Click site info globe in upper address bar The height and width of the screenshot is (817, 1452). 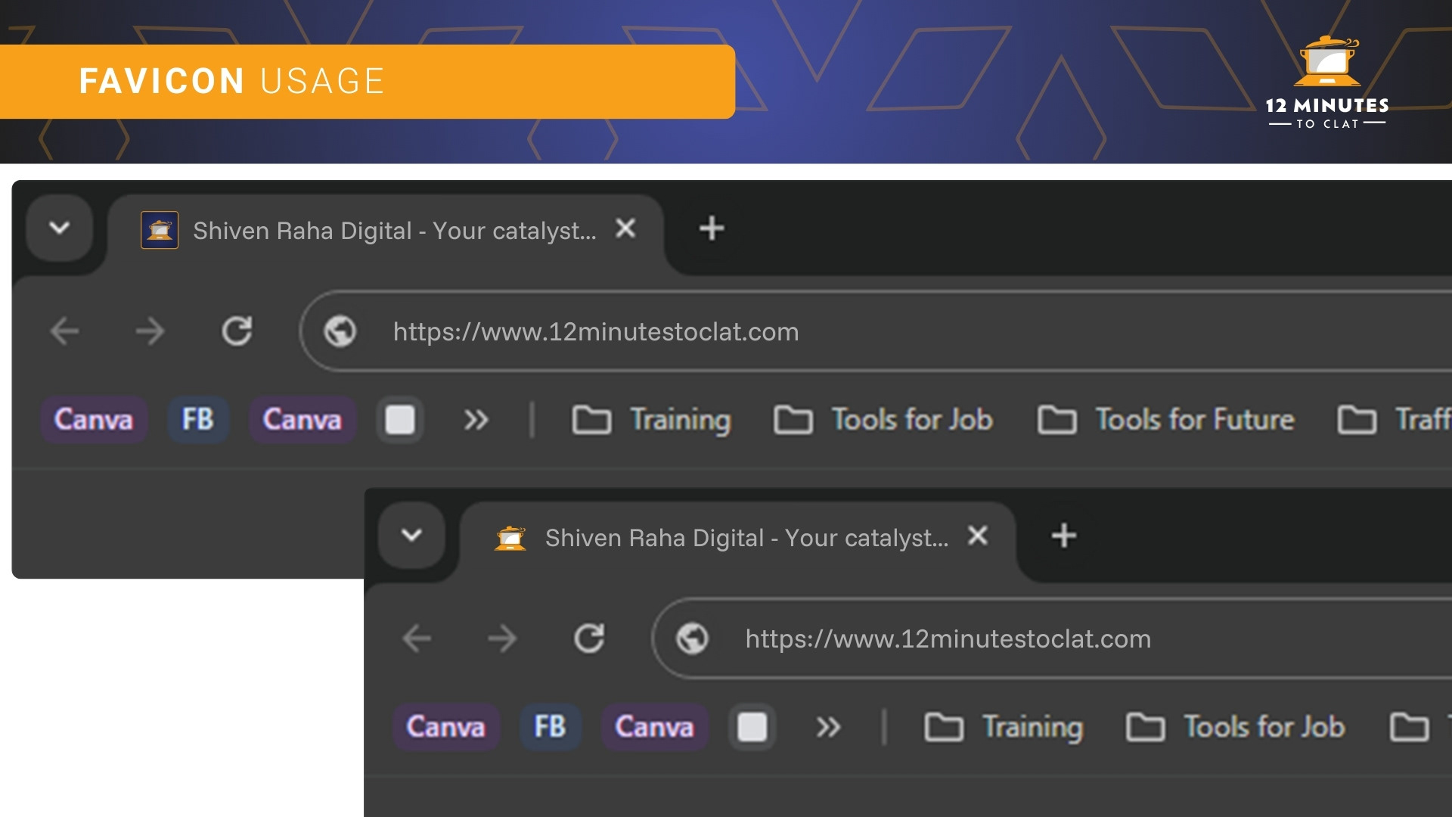[340, 331]
